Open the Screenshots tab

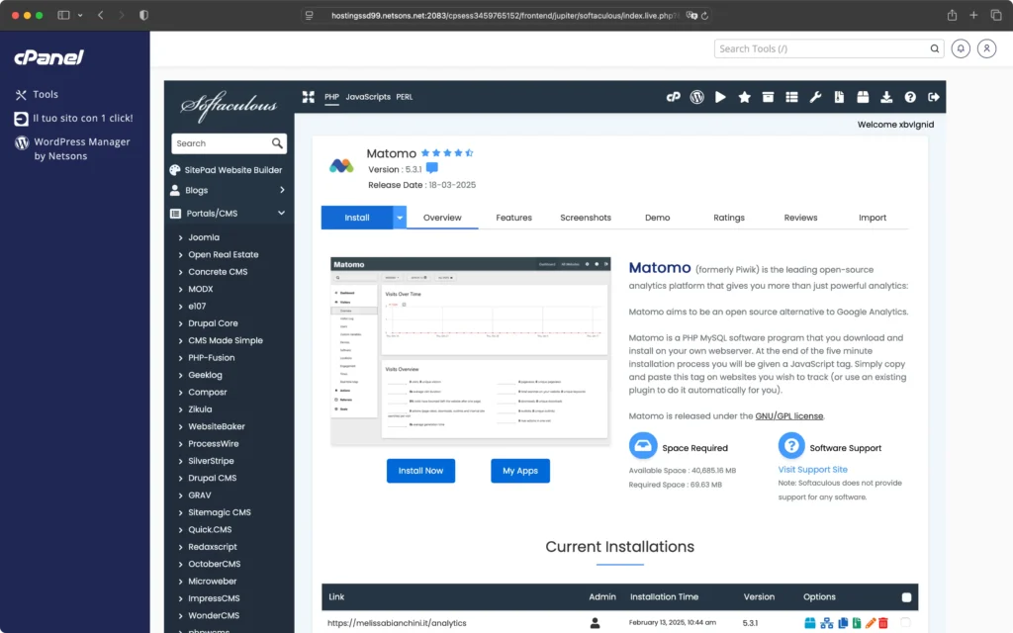pos(585,218)
